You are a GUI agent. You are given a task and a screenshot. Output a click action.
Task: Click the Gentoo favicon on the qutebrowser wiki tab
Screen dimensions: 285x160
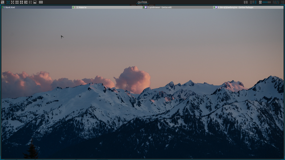[146, 8]
